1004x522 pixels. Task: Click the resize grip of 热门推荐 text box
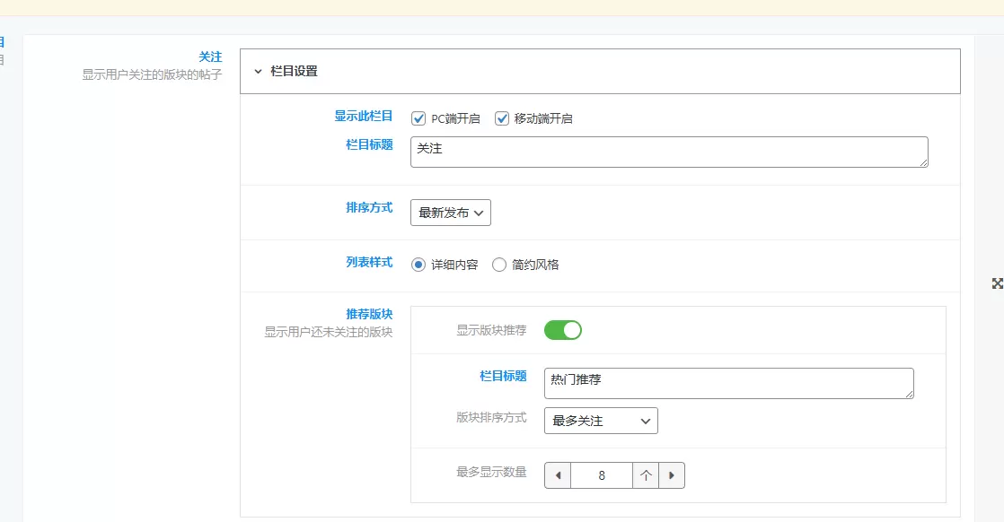909,394
